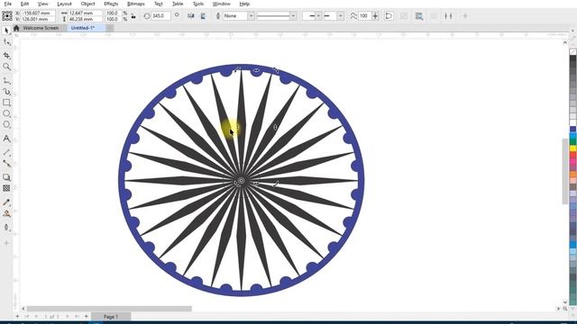The width and height of the screenshot is (577, 324).
Task: Select the Polygon tool
Action: (6, 125)
